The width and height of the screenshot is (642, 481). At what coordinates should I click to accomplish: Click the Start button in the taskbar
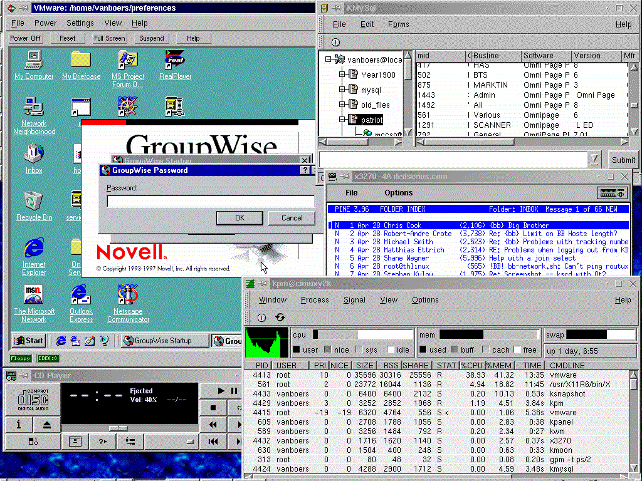tap(28, 340)
